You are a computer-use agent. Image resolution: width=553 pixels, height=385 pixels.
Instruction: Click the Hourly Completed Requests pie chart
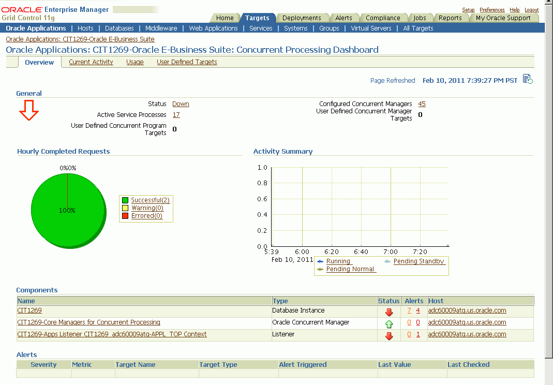[x=68, y=211]
